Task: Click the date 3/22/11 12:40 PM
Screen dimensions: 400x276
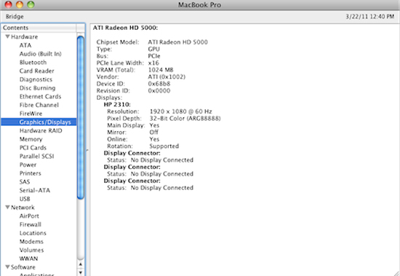Action: click(x=370, y=17)
